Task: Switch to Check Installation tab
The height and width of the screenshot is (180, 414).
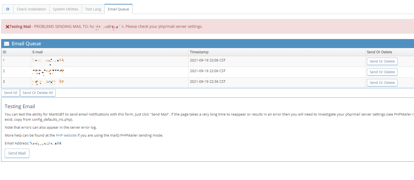Action: coord(31,9)
